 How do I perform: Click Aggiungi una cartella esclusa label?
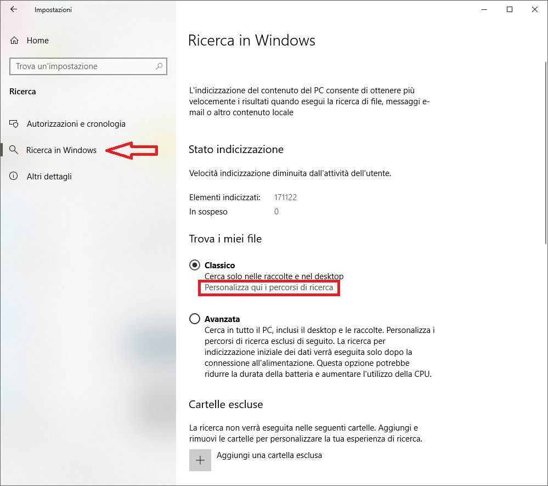point(269,455)
